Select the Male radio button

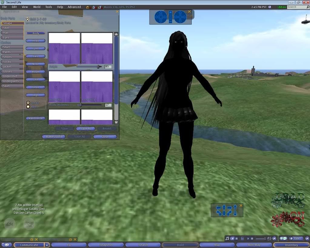28,107
